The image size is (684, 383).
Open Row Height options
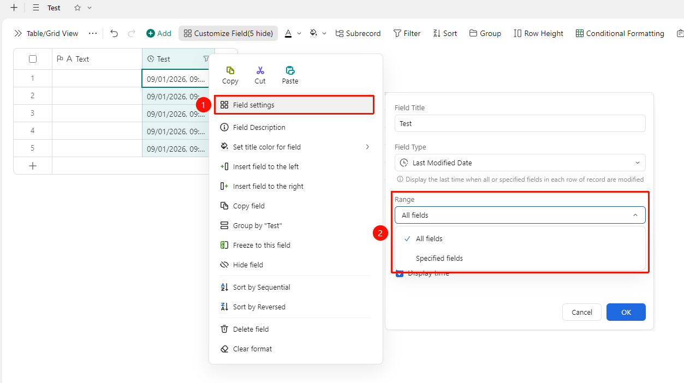tap(538, 33)
